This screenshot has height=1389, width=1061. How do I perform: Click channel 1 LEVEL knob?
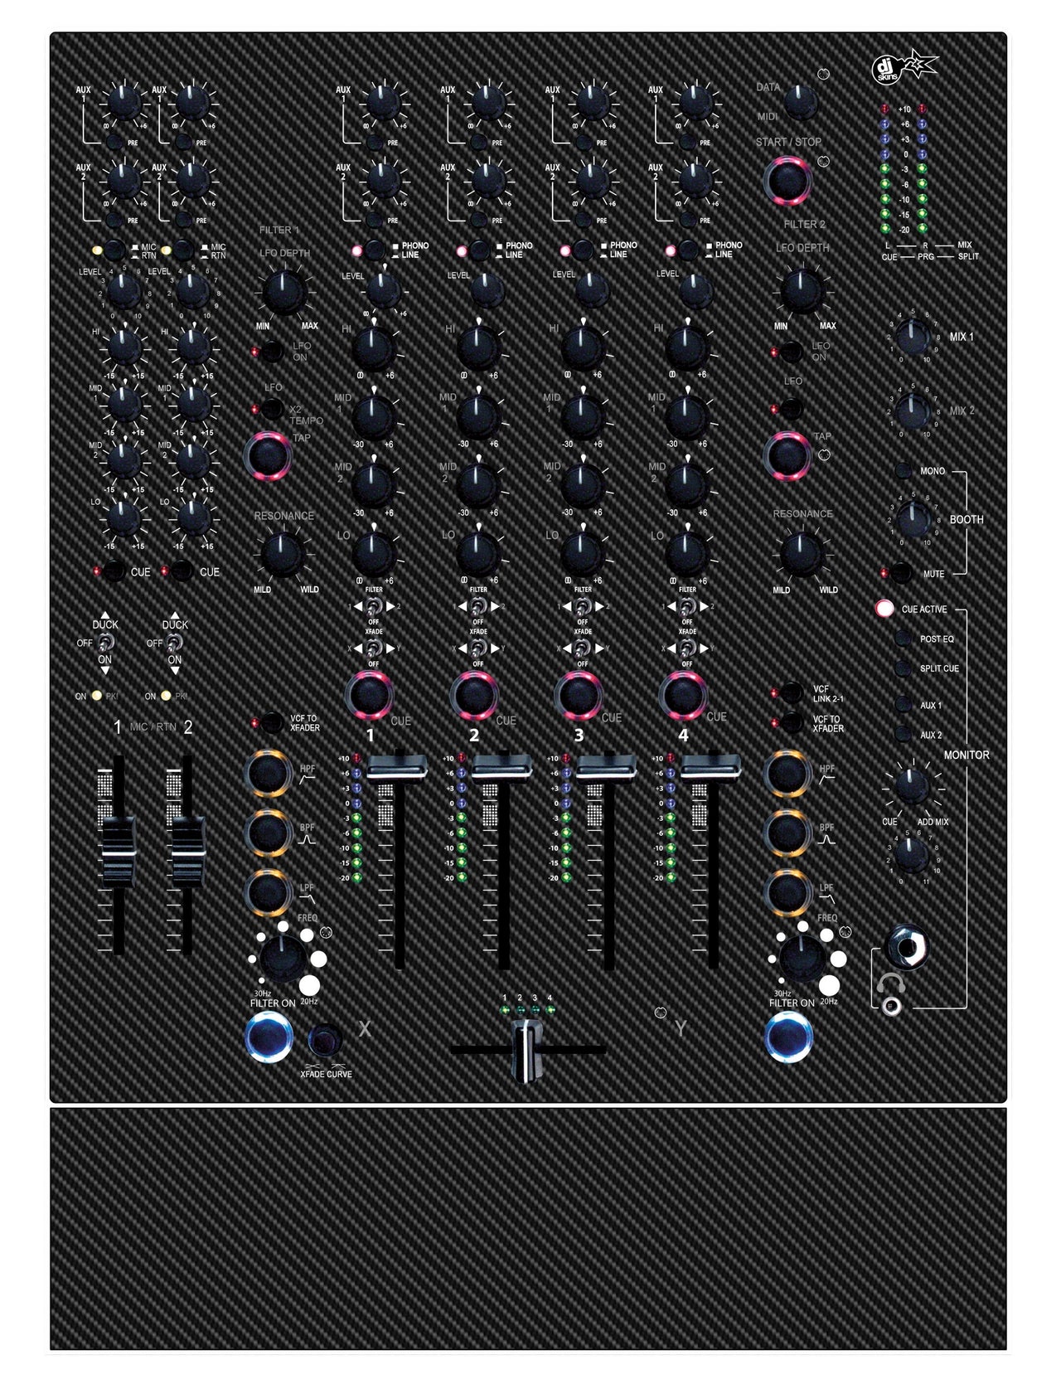(382, 289)
